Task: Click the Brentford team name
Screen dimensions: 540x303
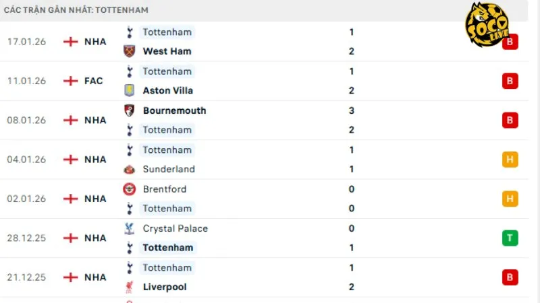Action: pyautogui.click(x=165, y=189)
